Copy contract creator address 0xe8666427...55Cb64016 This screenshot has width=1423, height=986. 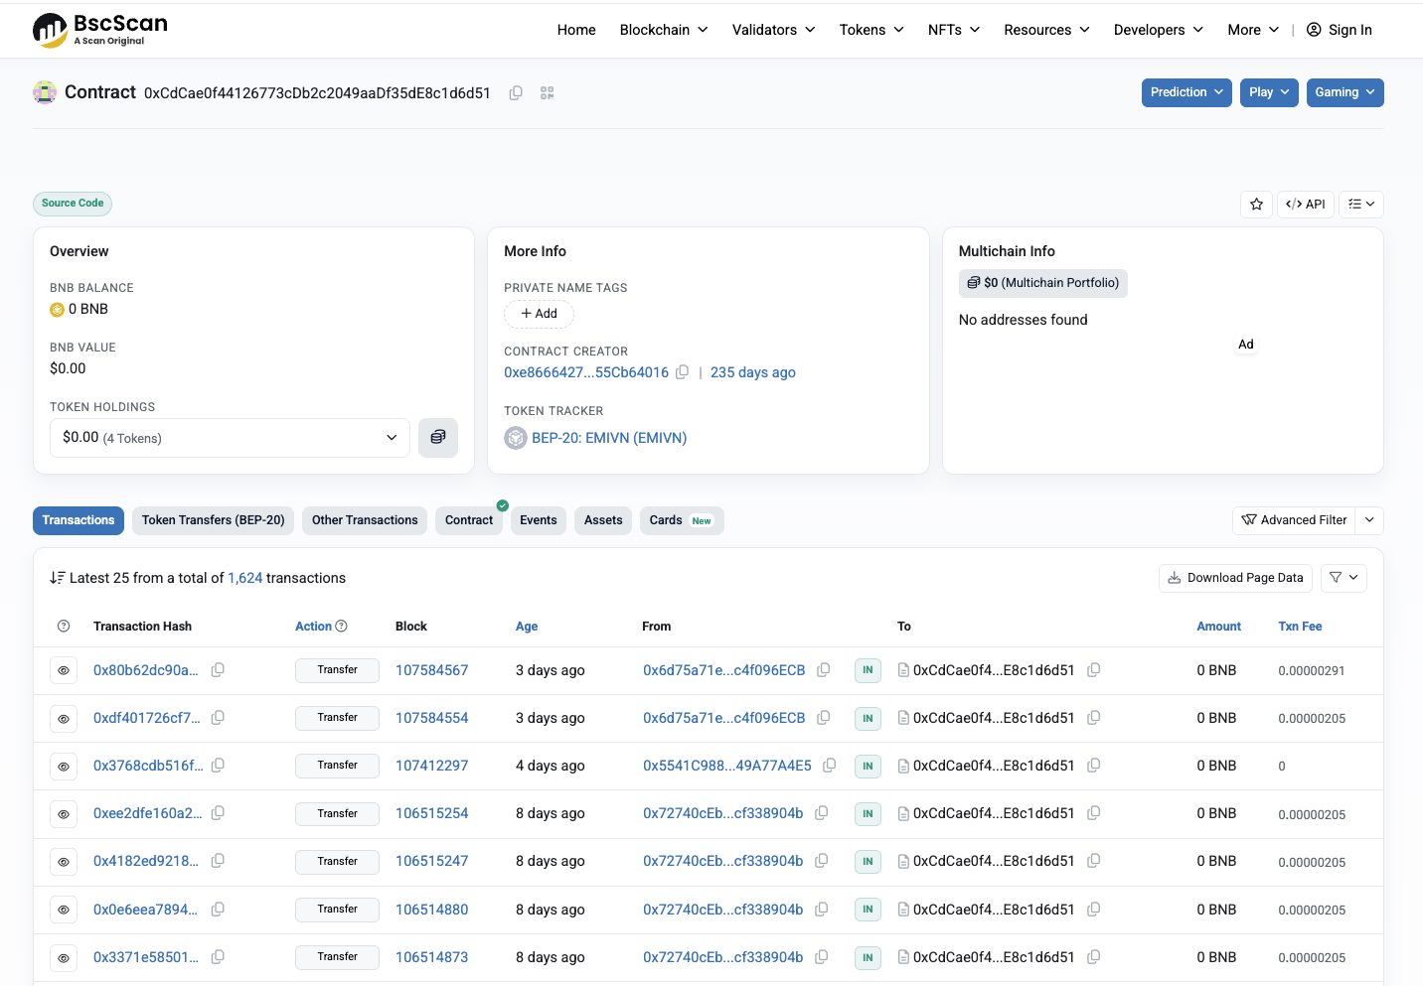[682, 372]
